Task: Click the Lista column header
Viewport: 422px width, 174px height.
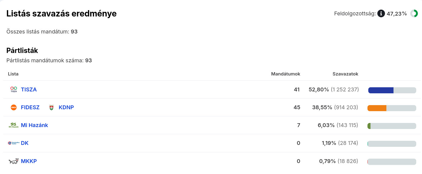Action: pos(13,74)
